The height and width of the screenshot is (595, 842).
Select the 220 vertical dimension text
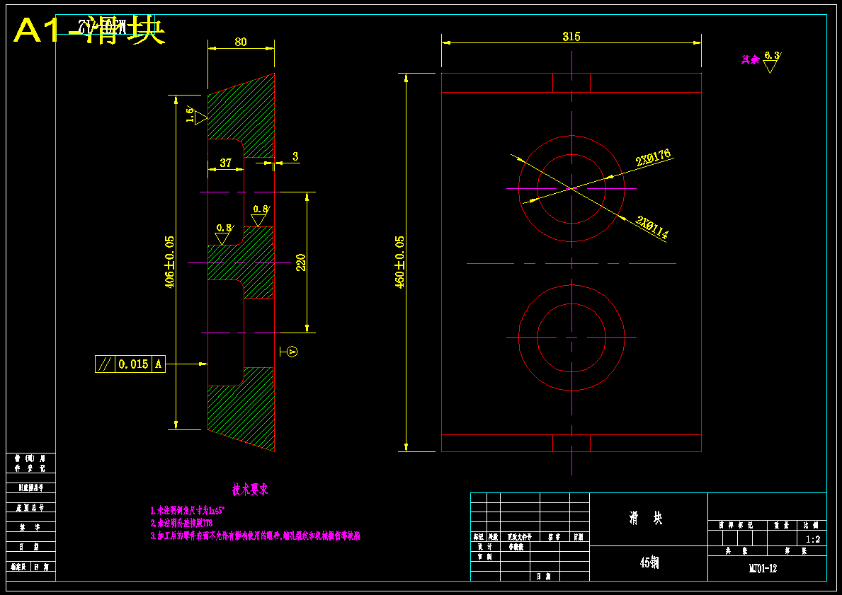tap(301, 262)
